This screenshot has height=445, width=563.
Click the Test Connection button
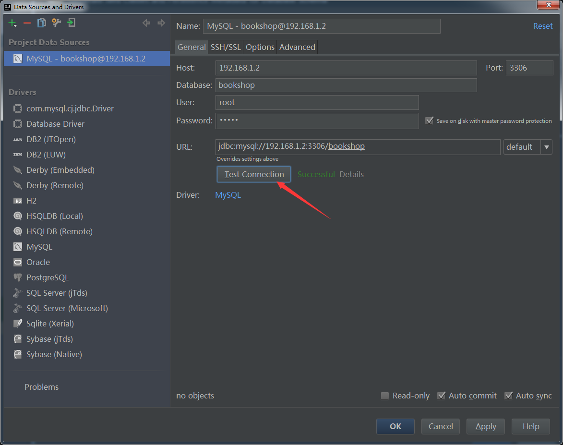pyautogui.click(x=254, y=174)
